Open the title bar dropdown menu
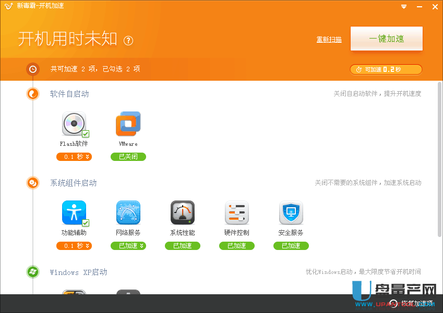Screen dimensions: 443x313 tap(404, 6)
